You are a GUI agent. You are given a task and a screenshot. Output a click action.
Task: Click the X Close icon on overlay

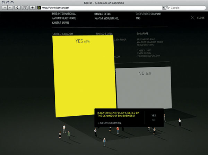click(x=193, y=17)
